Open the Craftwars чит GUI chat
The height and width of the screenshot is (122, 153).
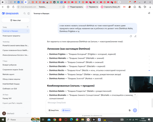click(x=16, y=89)
